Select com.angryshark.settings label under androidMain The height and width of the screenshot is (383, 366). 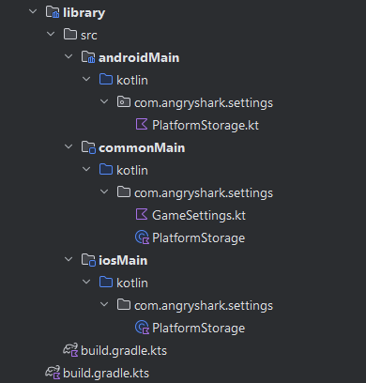pyautogui.click(x=204, y=103)
